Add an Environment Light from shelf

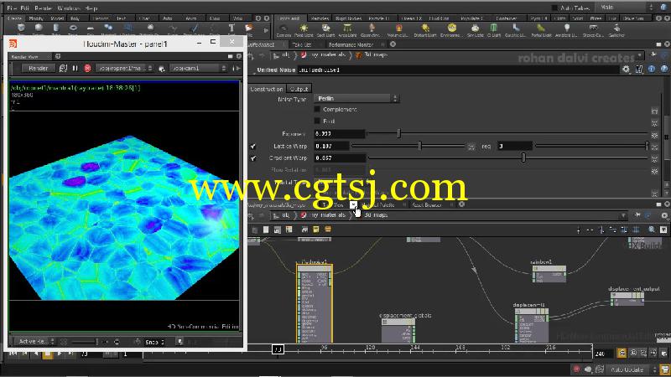point(450,30)
